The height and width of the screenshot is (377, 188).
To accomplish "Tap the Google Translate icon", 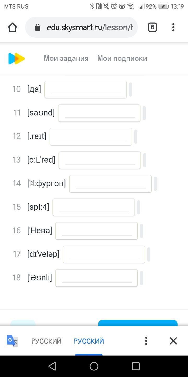I will 13,341.
